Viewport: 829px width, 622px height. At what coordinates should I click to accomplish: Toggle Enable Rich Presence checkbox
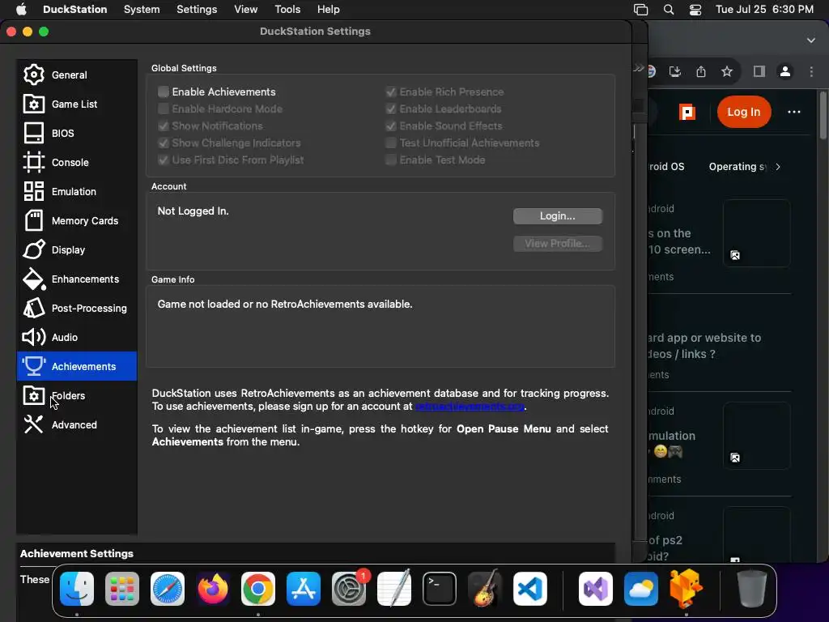pos(391,92)
